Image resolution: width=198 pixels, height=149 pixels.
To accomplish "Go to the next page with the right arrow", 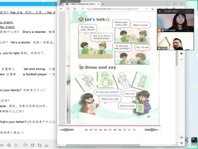I will pyautogui.click(x=152, y=130).
